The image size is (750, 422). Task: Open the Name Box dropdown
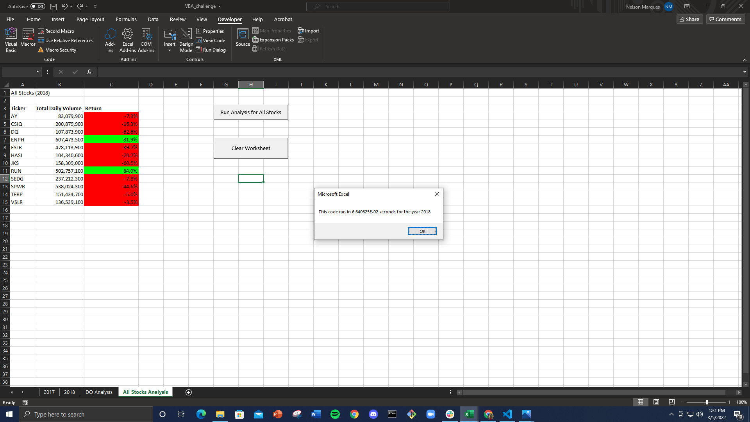point(37,72)
